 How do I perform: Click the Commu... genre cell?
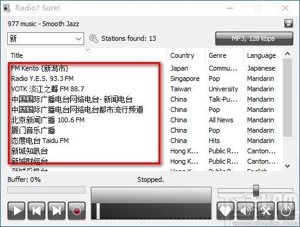223,68
